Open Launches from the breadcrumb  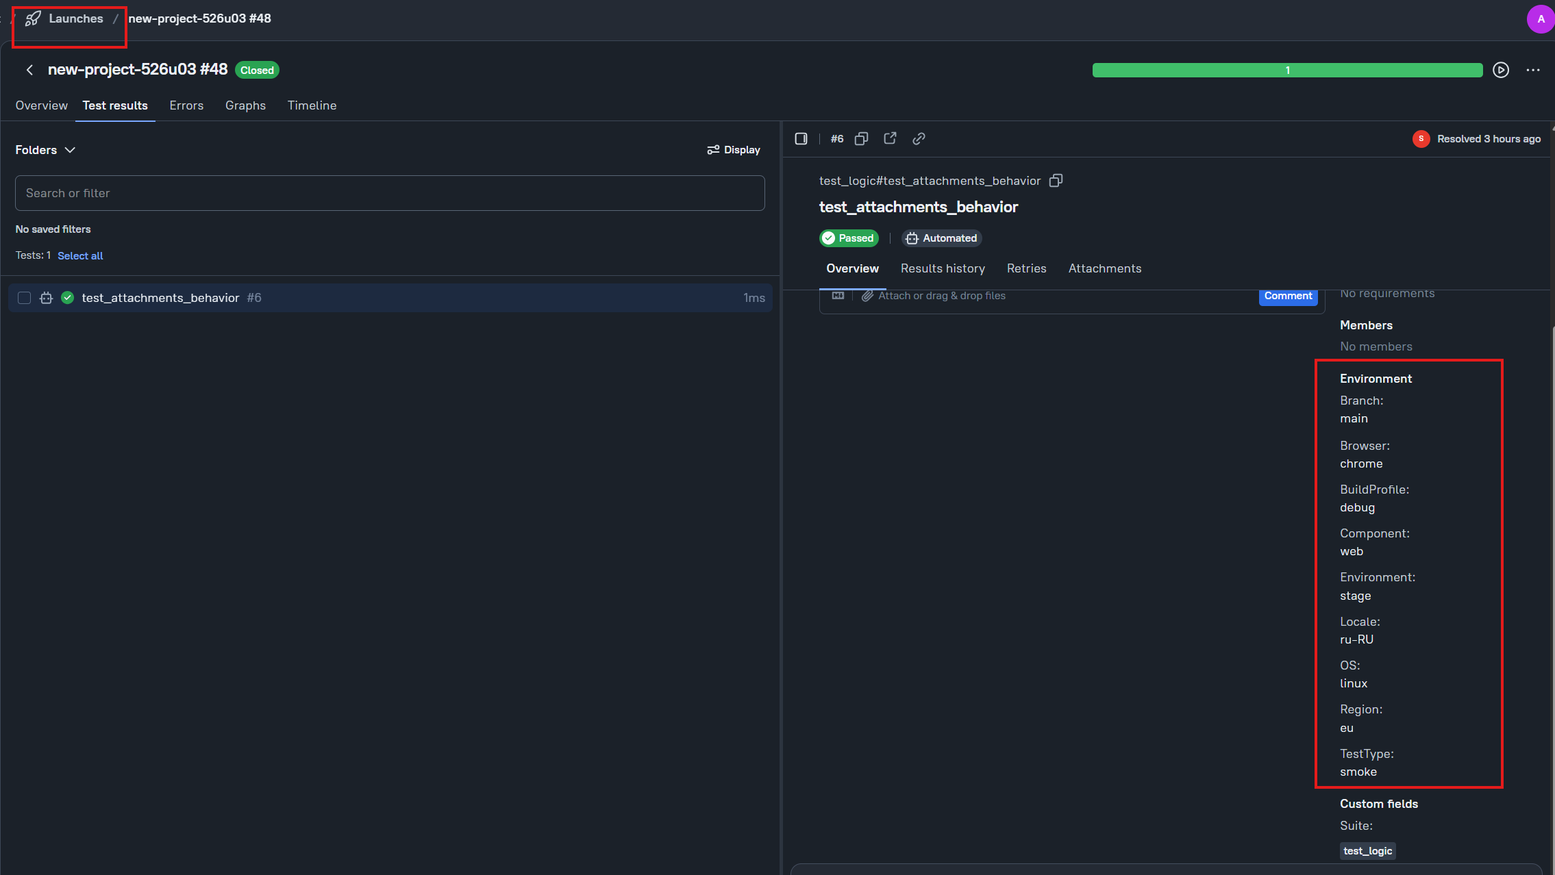point(75,18)
